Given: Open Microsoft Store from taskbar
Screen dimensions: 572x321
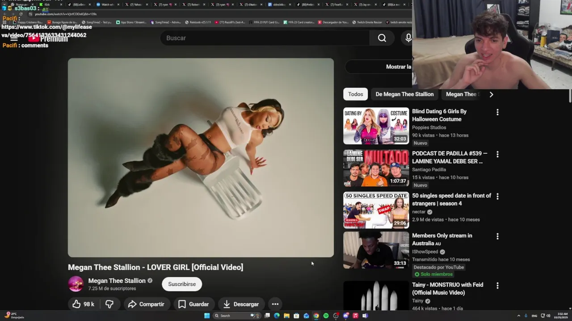Looking at the screenshot, I should tap(296, 316).
